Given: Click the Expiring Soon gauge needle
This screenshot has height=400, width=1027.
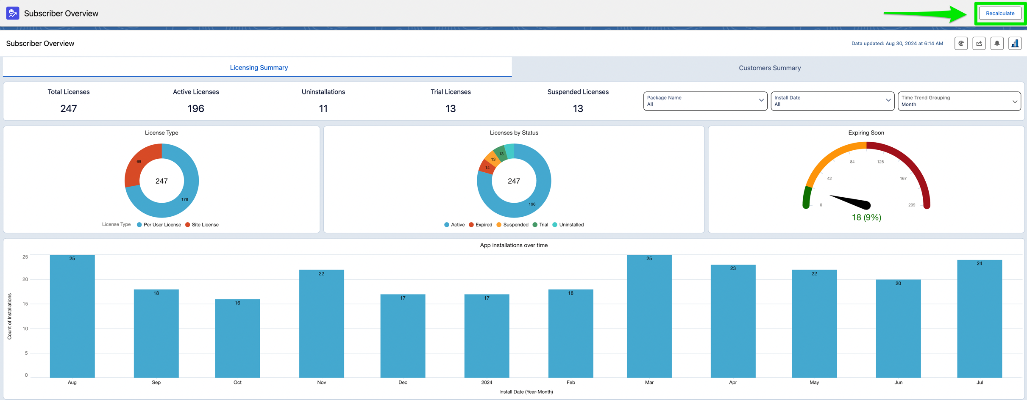Looking at the screenshot, I should tap(851, 201).
